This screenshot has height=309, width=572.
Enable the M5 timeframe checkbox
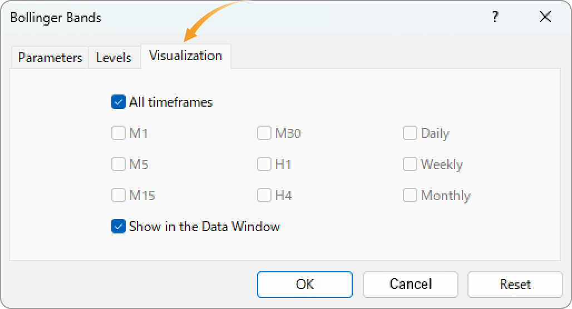pos(118,164)
